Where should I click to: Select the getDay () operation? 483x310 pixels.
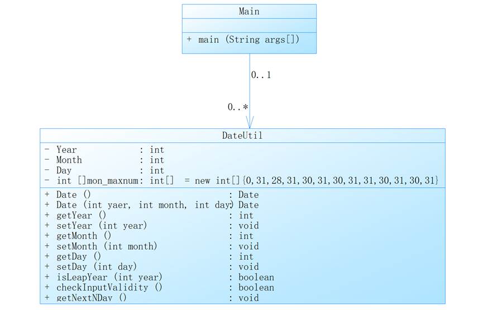[149, 256]
